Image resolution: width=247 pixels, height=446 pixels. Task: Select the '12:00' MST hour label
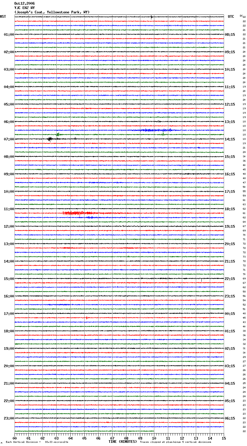coord(9,226)
